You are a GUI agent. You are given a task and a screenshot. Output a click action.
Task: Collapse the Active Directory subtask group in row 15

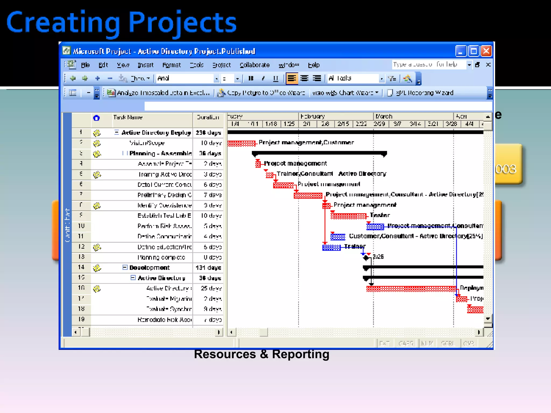pos(133,277)
